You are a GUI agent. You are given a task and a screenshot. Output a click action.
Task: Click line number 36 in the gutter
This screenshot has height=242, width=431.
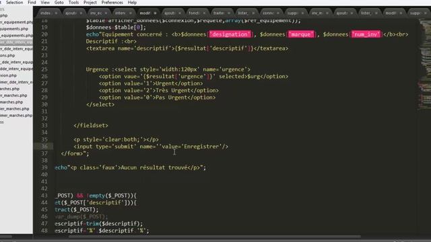[44, 147]
